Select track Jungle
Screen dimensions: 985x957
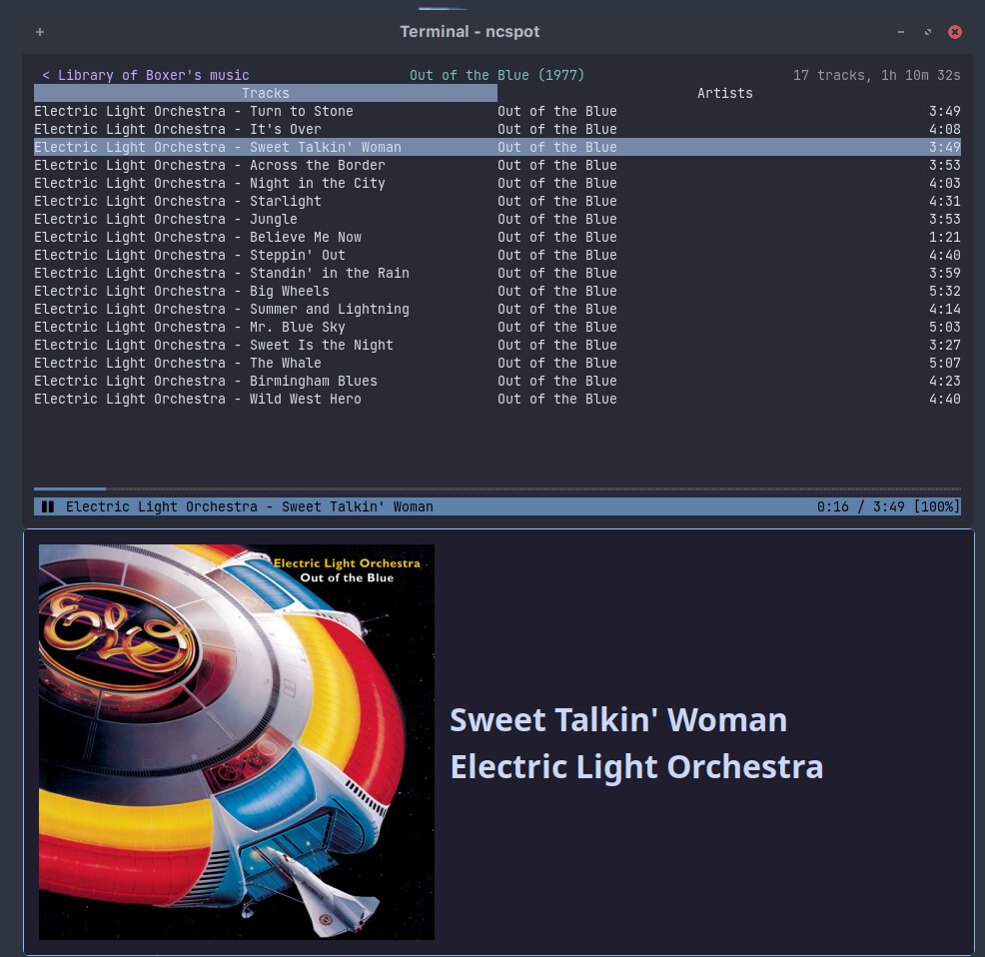click(496, 220)
